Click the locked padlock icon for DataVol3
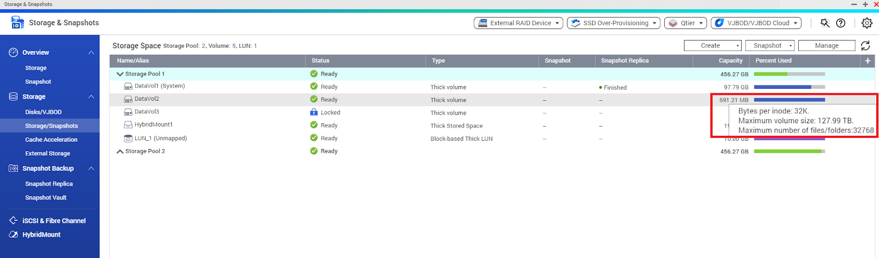Screen dimensions: 879x258 tap(314, 112)
